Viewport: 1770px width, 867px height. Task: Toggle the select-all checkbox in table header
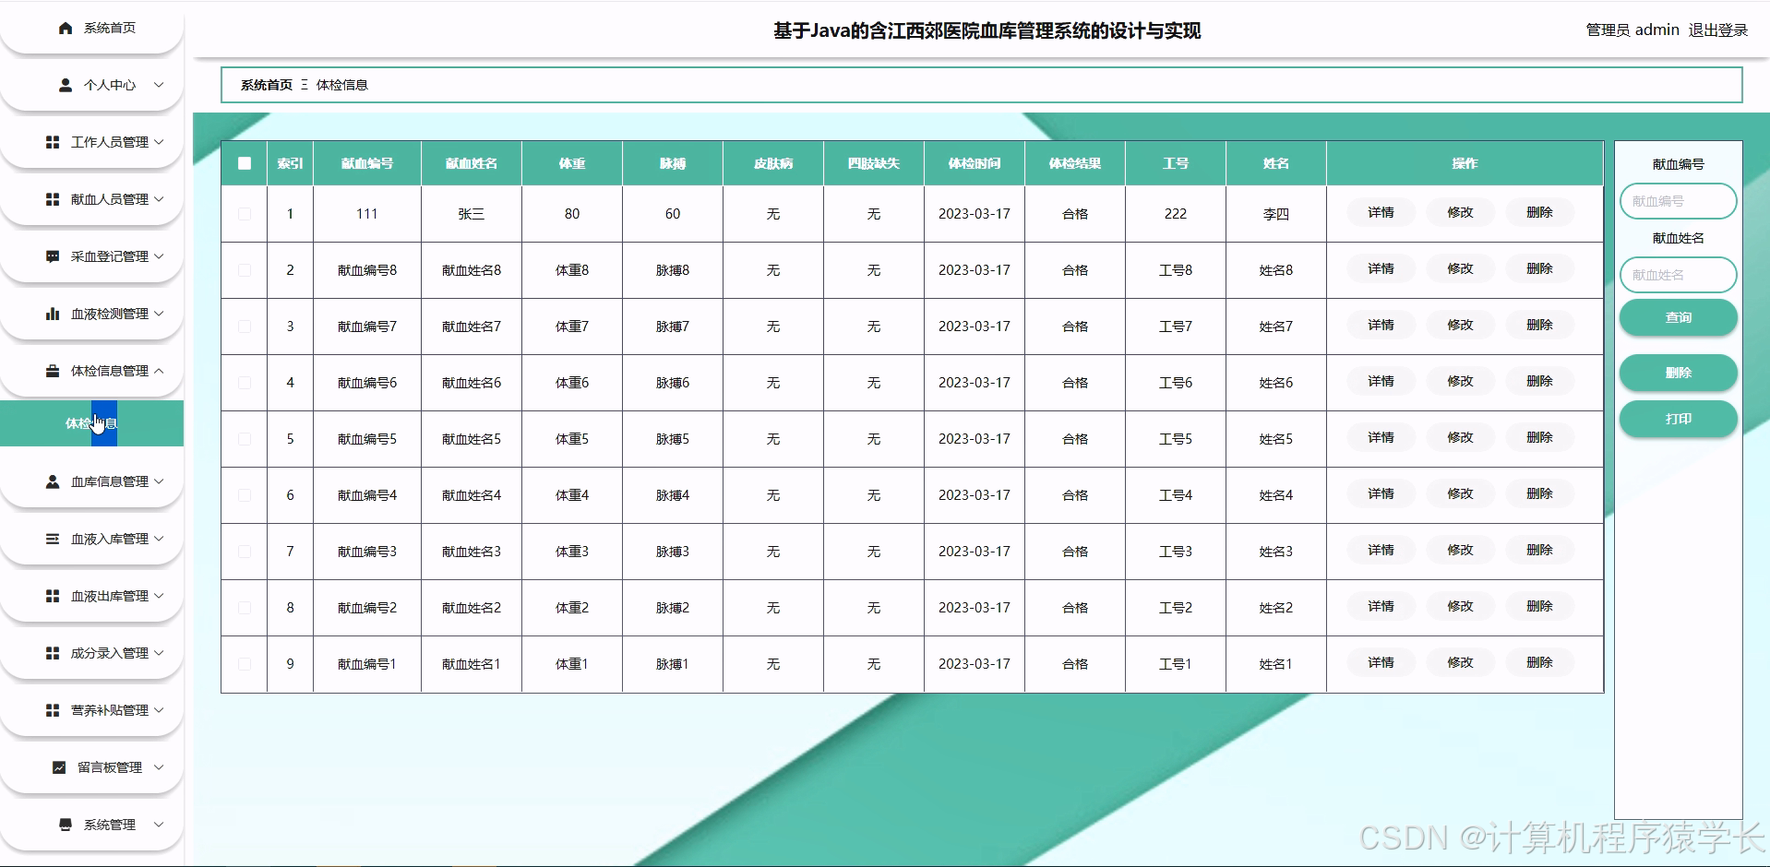click(x=245, y=163)
